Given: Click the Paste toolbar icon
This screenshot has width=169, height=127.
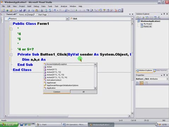Looking at the screenshot, I should pyautogui.click(x=37, y=10).
